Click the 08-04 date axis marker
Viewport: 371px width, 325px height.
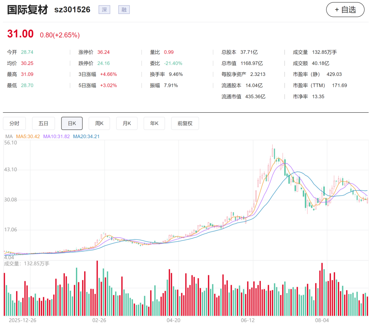tap(322, 320)
